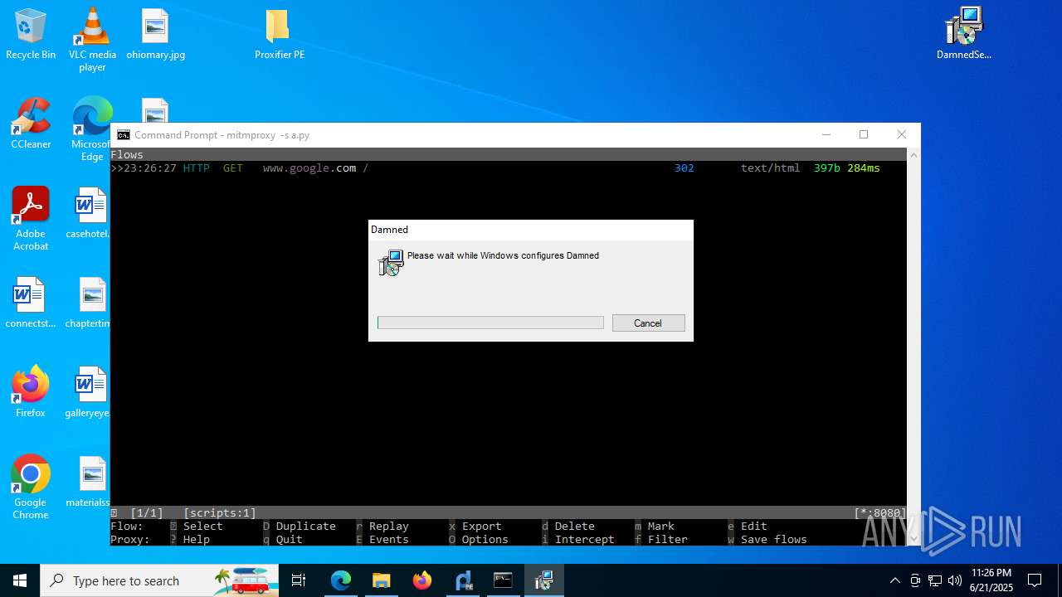Select the ohiomary.jpg file icon

155,35
